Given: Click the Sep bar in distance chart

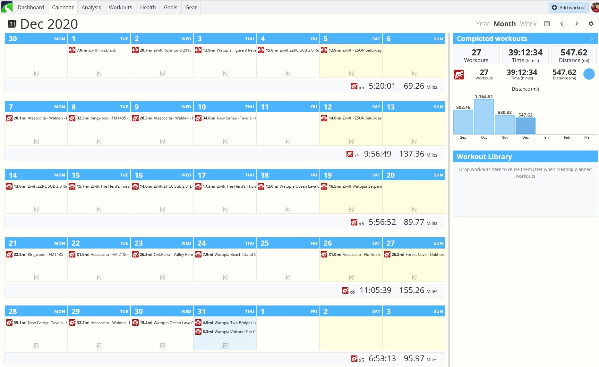Looking at the screenshot, I should coord(463,122).
